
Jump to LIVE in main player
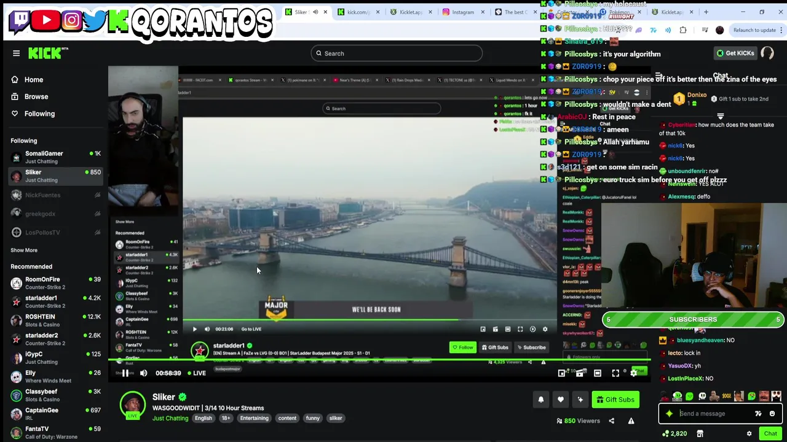196,373
